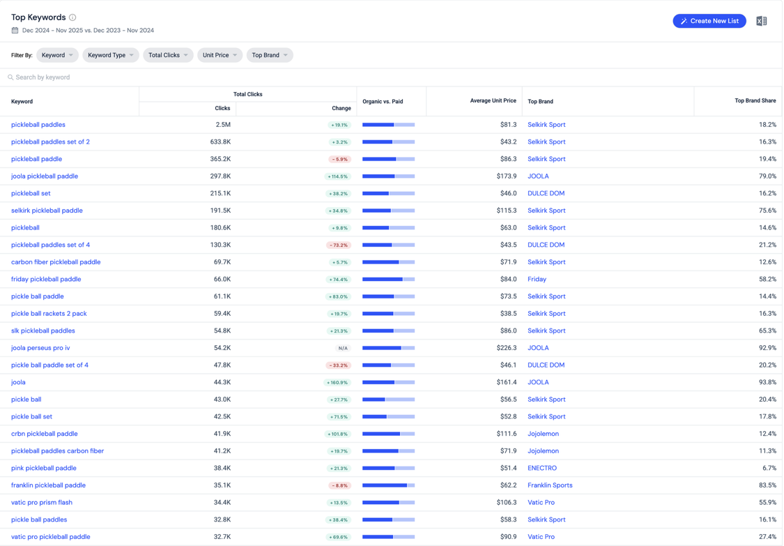Screen dimensions: 784x546
Task: Sort by Average Unit Price header
Action: pos(493,100)
